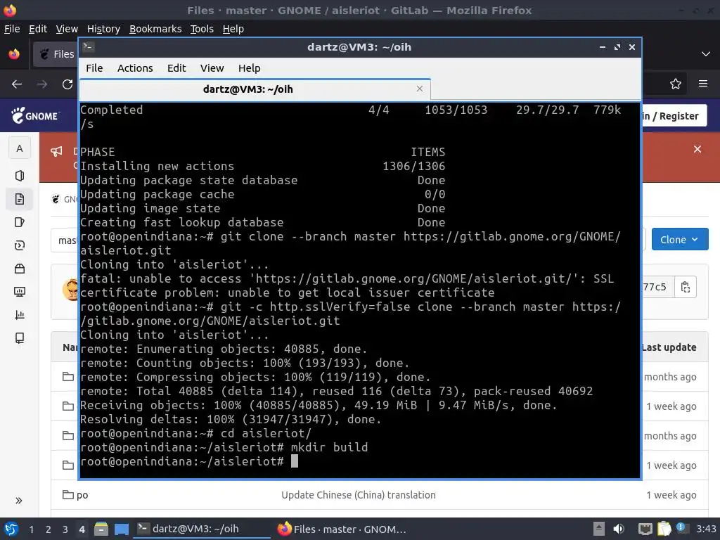Switch to workspace 4
Viewport: 720px width, 540px height.
82,529
